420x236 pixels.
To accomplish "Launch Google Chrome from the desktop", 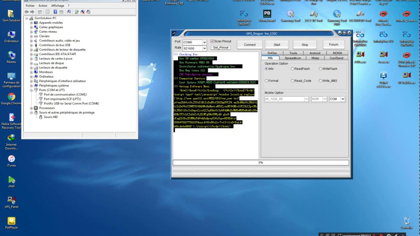I will coord(11,99).
